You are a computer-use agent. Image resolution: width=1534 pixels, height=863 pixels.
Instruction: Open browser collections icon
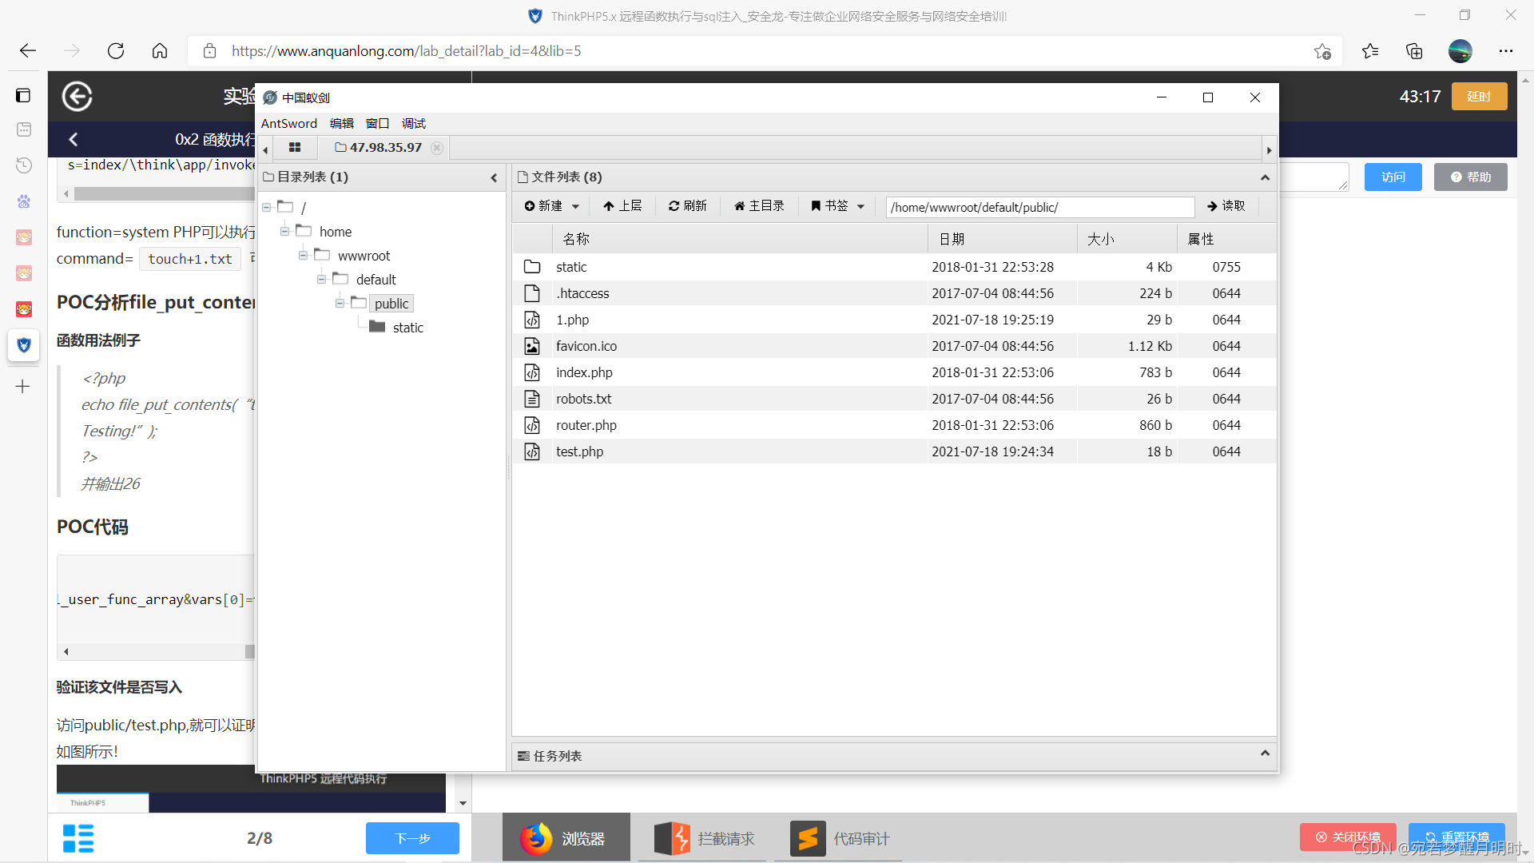click(1414, 51)
